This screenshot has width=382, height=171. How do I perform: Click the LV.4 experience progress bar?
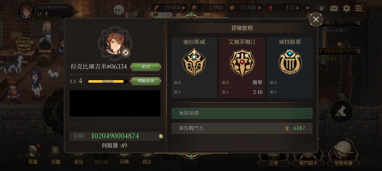point(108,81)
